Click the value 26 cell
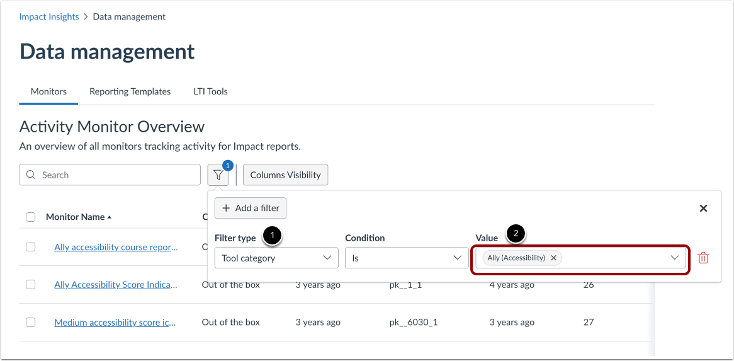This screenshot has height=361, width=734. [589, 285]
